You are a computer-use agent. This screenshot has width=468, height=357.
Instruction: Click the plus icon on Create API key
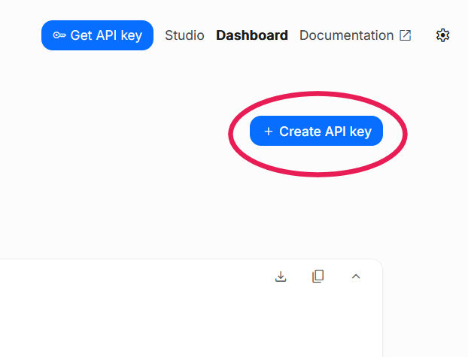point(269,132)
